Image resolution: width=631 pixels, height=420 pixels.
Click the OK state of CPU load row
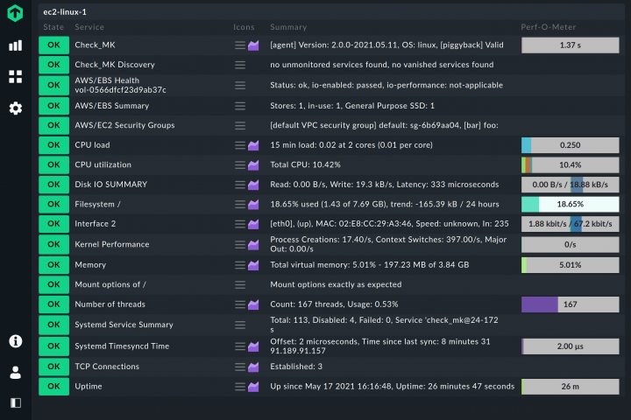pyautogui.click(x=54, y=145)
